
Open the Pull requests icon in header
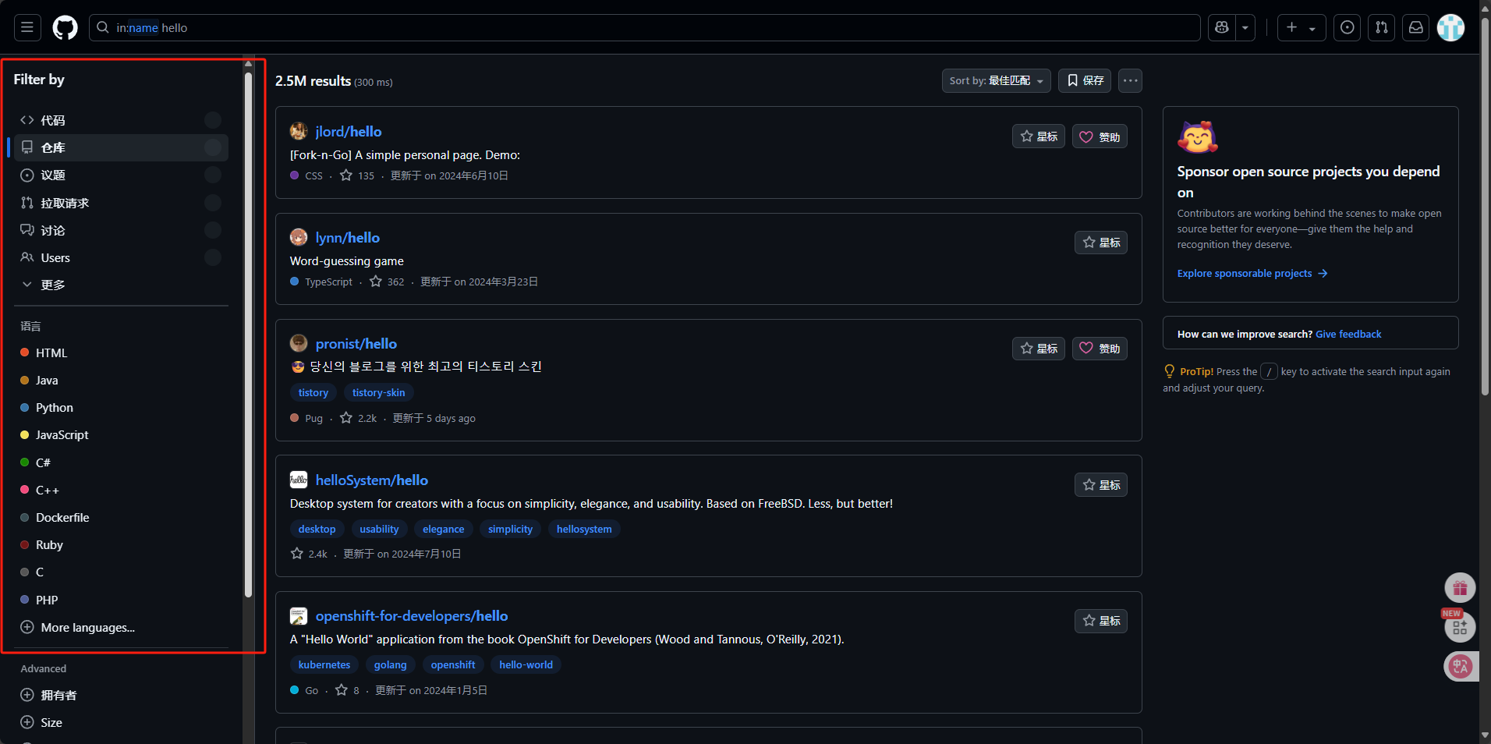(1381, 27)
